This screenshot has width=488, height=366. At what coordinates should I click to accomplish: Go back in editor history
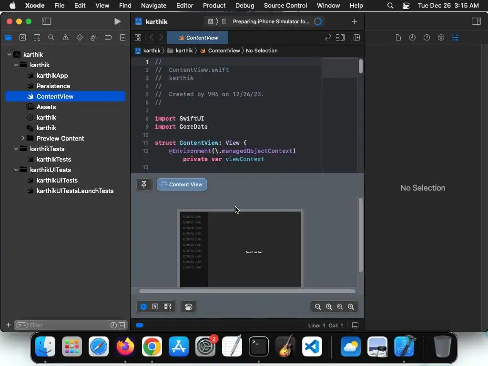tap(152, 38)
